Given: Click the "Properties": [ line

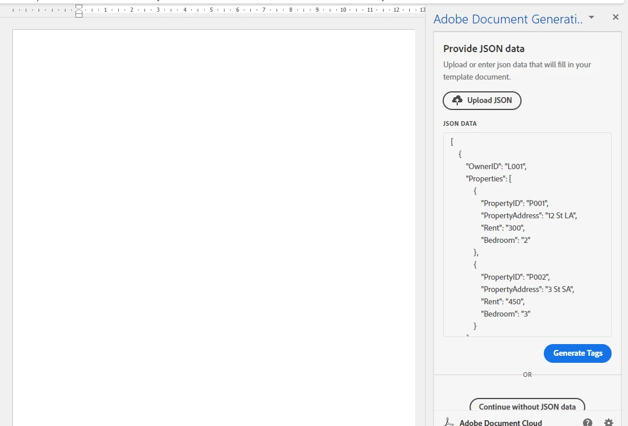Looking at the screenshot, I should 489,178.
